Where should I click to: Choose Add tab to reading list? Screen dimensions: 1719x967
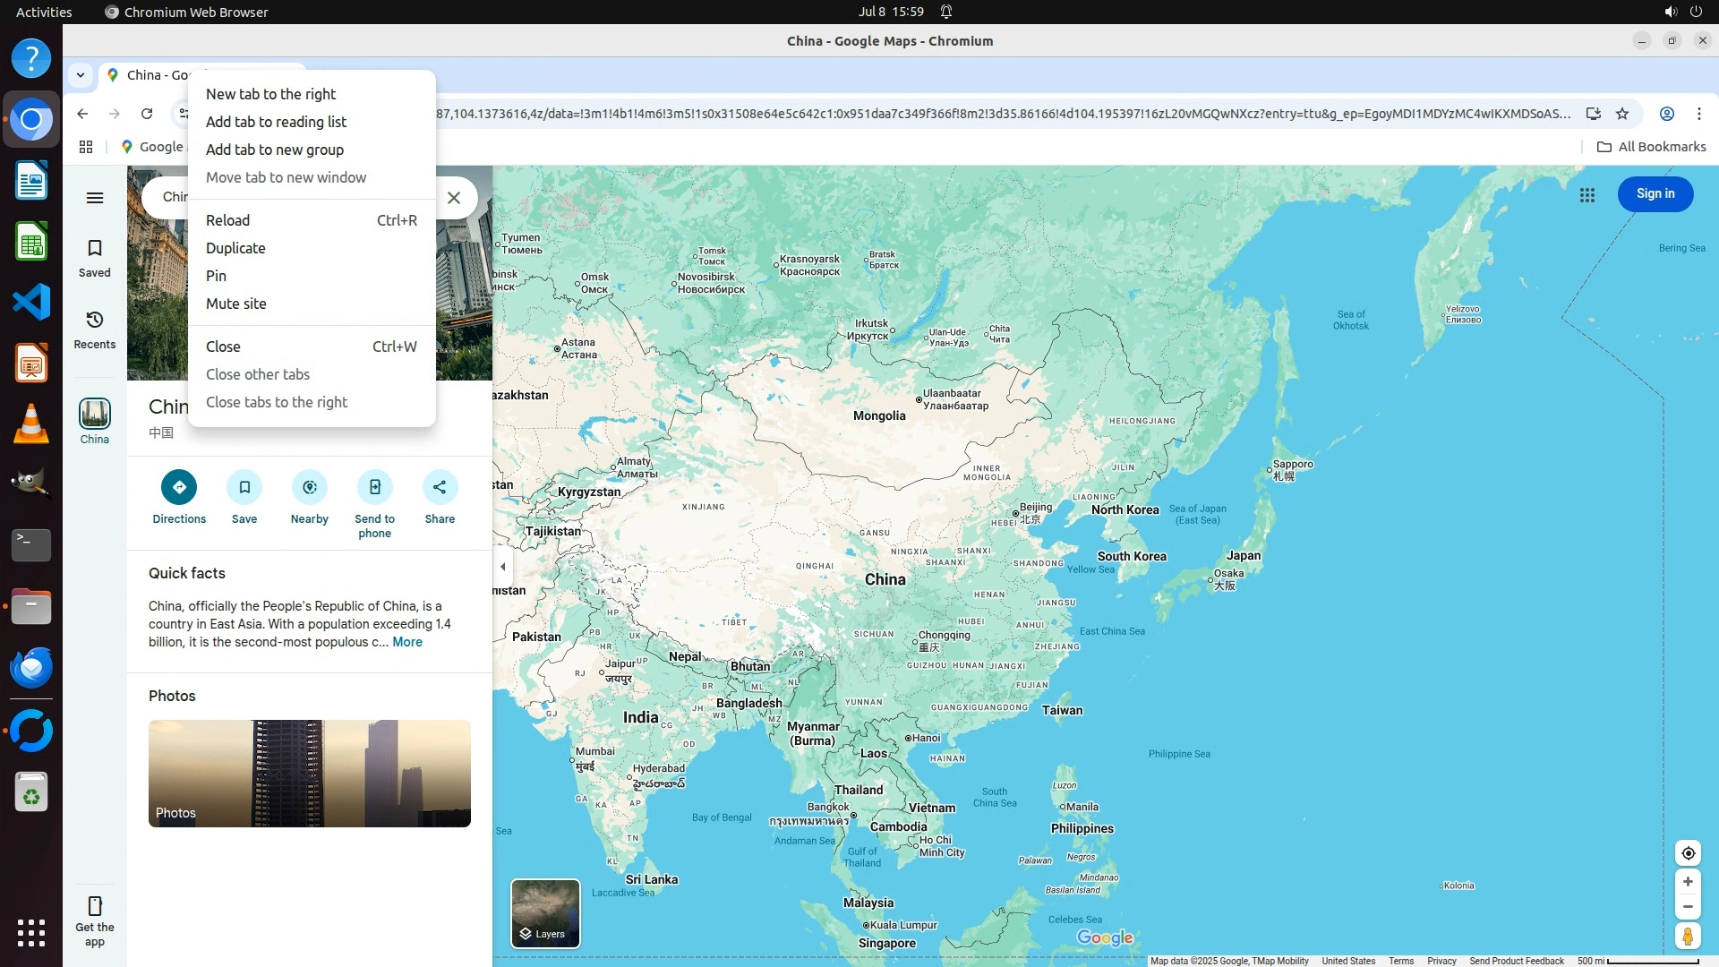[276, 122]
